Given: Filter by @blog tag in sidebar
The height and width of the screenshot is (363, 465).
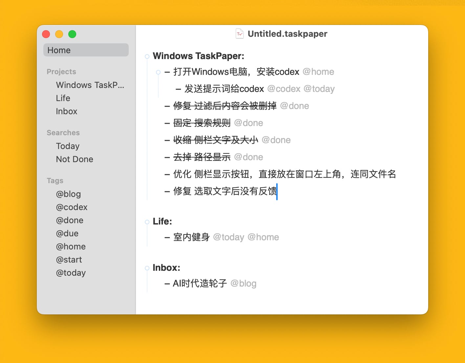Looking at the screenshot, I should click(x=68, y=194).
